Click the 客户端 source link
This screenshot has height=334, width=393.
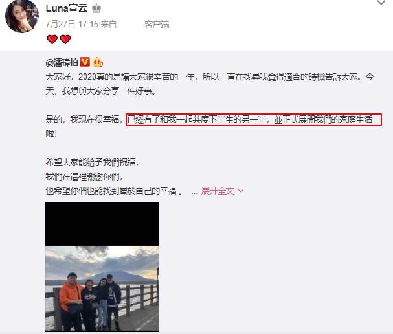(x=157, y=25)
